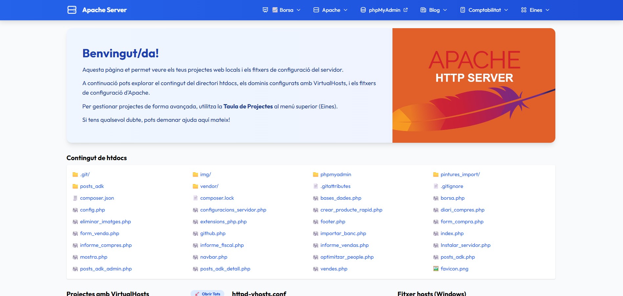Open the vendor/ folder link
This screenshot has height=296, width=623.
pos(209,186)
